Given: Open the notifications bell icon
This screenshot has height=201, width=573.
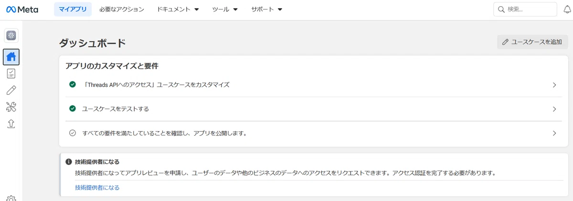Looking at the screenshot, I should 567,10.
